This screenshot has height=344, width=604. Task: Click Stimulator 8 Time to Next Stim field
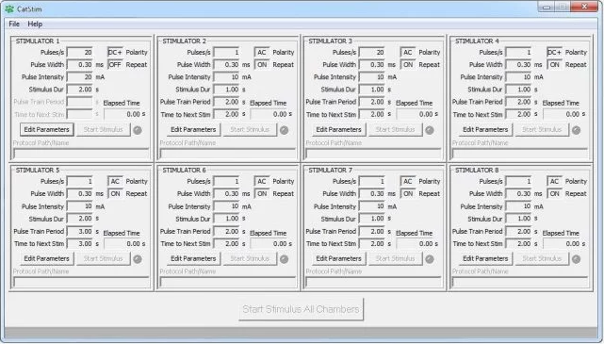point(518,243)
